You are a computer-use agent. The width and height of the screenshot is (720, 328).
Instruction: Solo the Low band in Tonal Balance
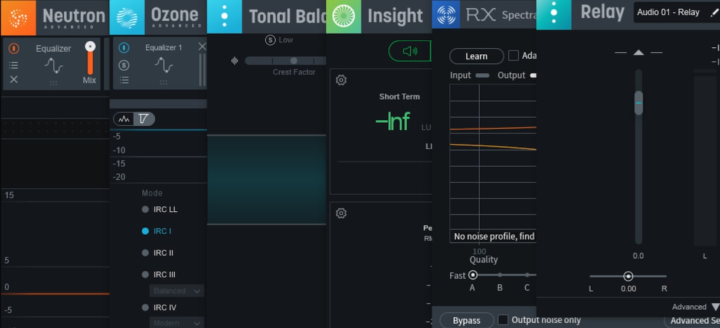[x=270, y=40]
